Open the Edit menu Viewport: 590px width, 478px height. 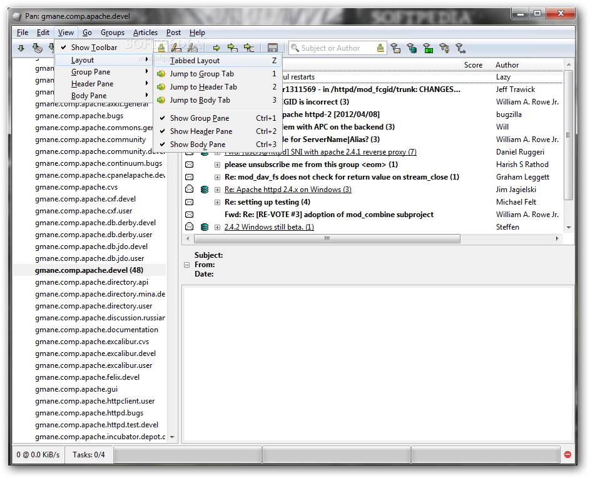point(43,33)
